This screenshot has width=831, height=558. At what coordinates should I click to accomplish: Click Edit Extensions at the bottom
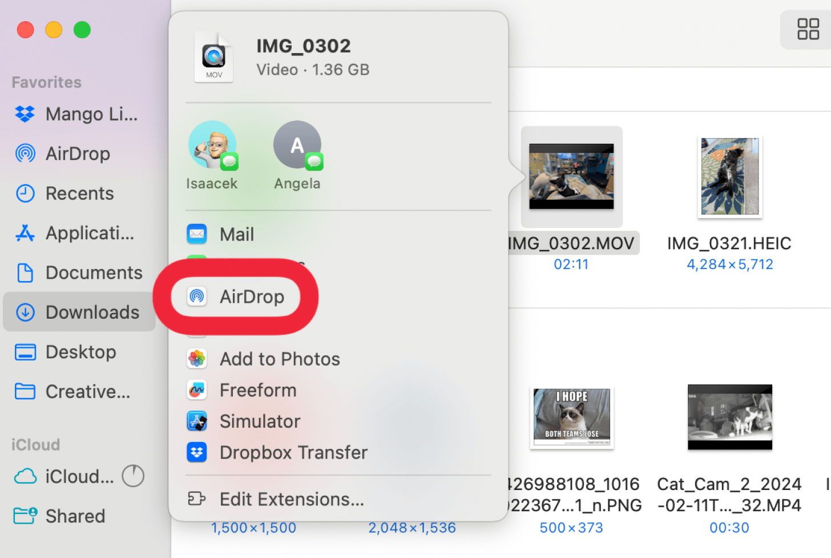[292, 499]
